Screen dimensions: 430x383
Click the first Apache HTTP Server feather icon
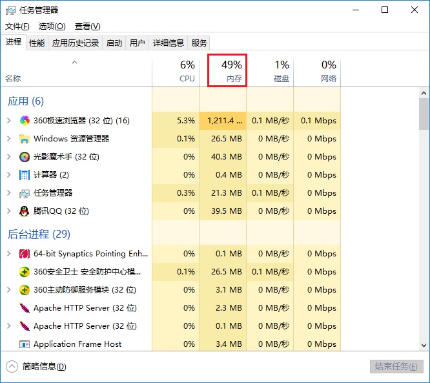[x=25, y=308]
